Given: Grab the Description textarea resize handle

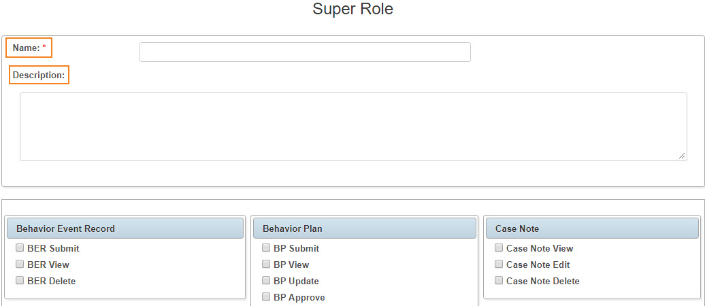Looking at the screenshot, I should pyautogui.click(x=682, y=156).
